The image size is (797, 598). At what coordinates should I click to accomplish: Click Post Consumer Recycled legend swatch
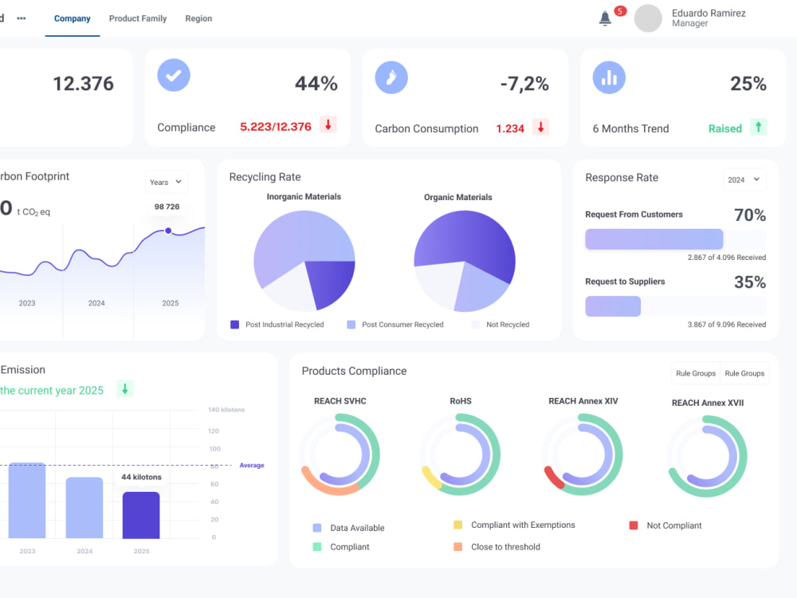coord(351,325)
